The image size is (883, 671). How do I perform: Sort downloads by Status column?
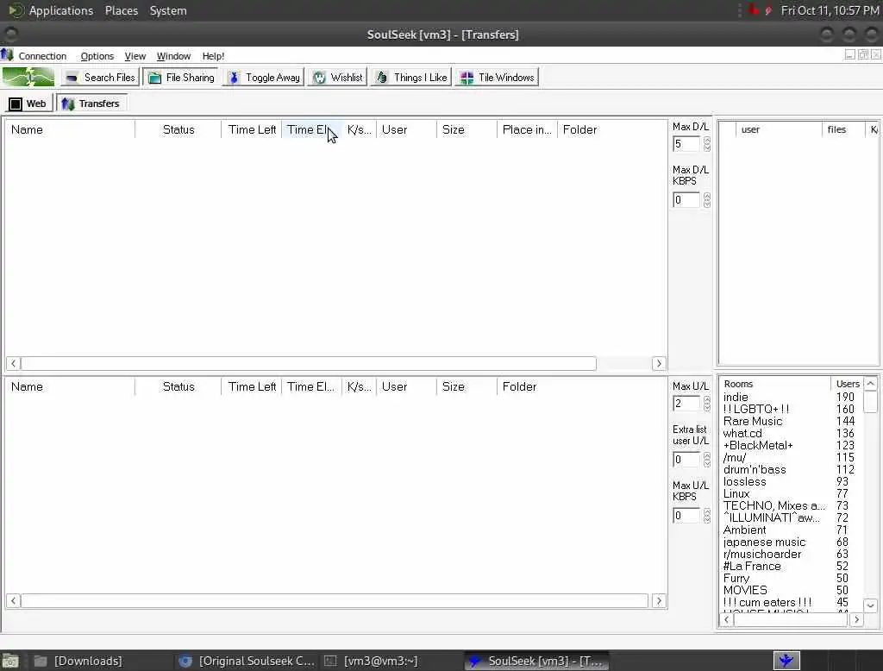(x=178, y=129)
